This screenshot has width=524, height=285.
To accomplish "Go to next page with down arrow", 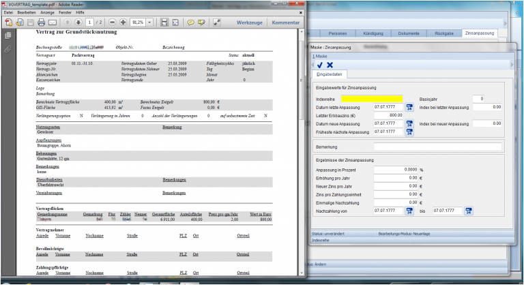I will (78, 22).
